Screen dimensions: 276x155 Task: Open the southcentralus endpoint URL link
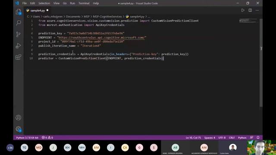tap(102, 37)
